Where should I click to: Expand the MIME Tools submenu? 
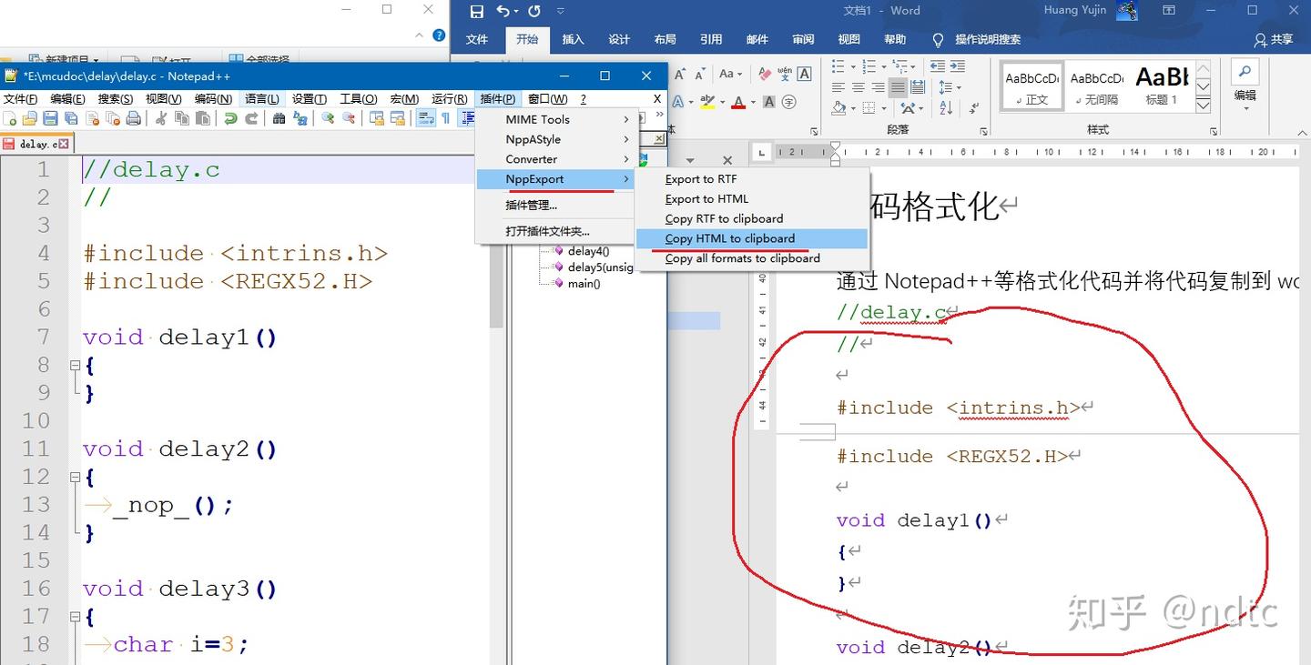pos(555,119)
